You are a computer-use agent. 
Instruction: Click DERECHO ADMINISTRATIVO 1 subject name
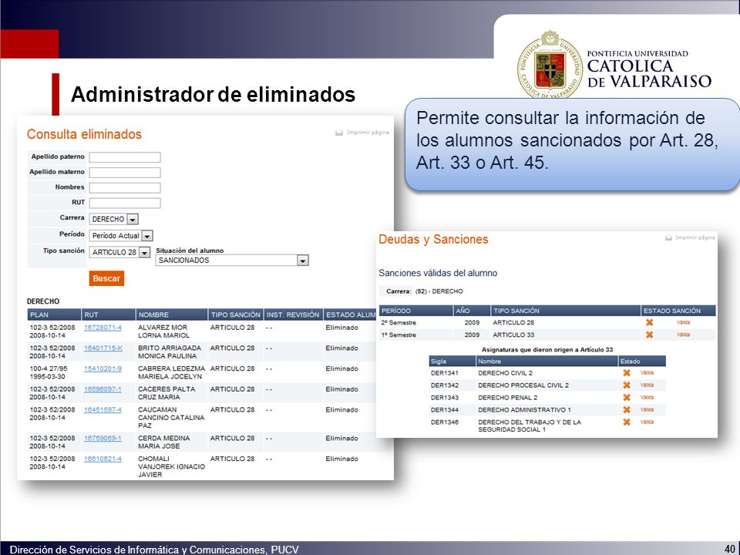524,409
